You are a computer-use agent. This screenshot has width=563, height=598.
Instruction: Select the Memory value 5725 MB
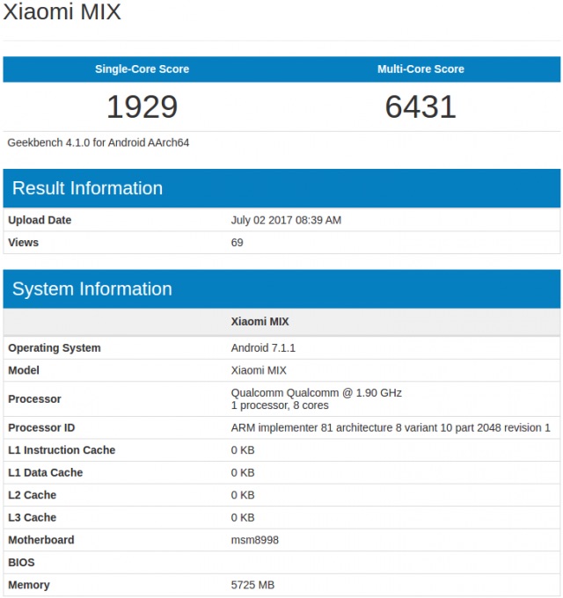(x=252, y=585)
